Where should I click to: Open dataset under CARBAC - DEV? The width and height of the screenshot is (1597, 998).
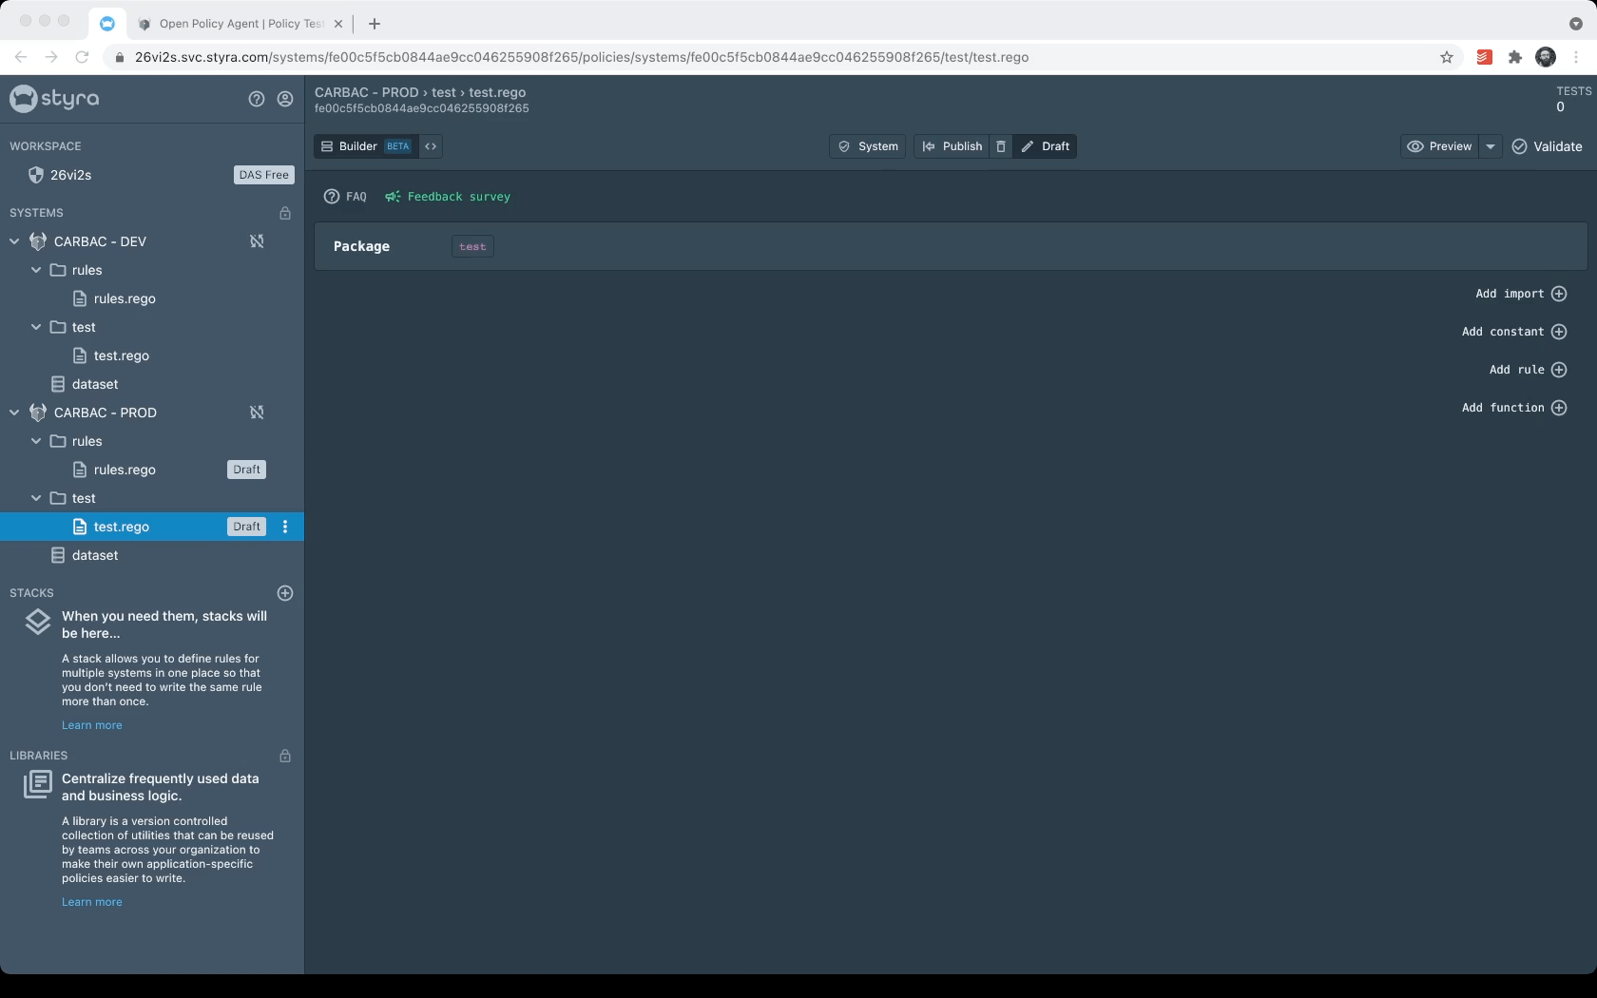point(95,384)
